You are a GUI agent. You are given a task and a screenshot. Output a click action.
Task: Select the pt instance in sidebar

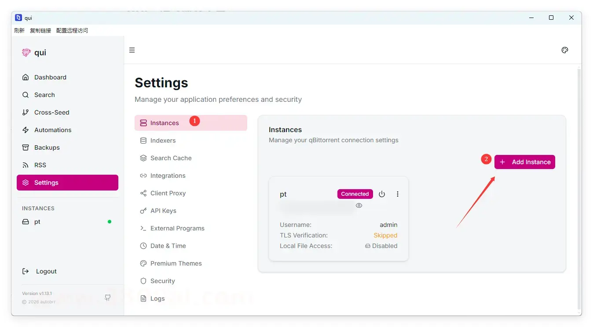[37, 222]
